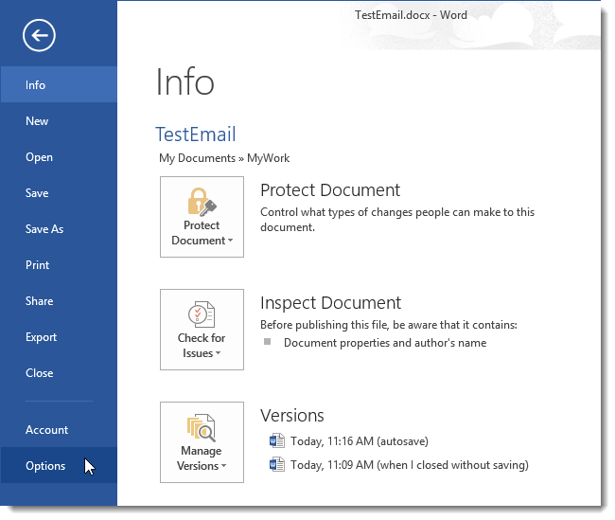Image resolution: width=615 pixels, height=520 pixels.
Task: Open the Share page
Action: [x=39, y=301]
